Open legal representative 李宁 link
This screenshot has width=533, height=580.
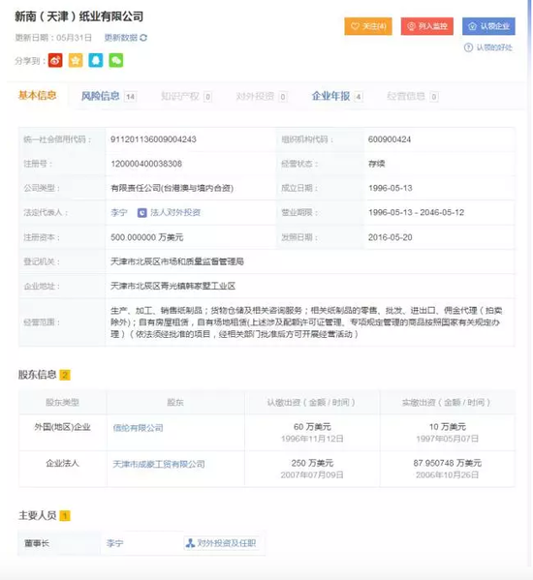pos(119,213)
